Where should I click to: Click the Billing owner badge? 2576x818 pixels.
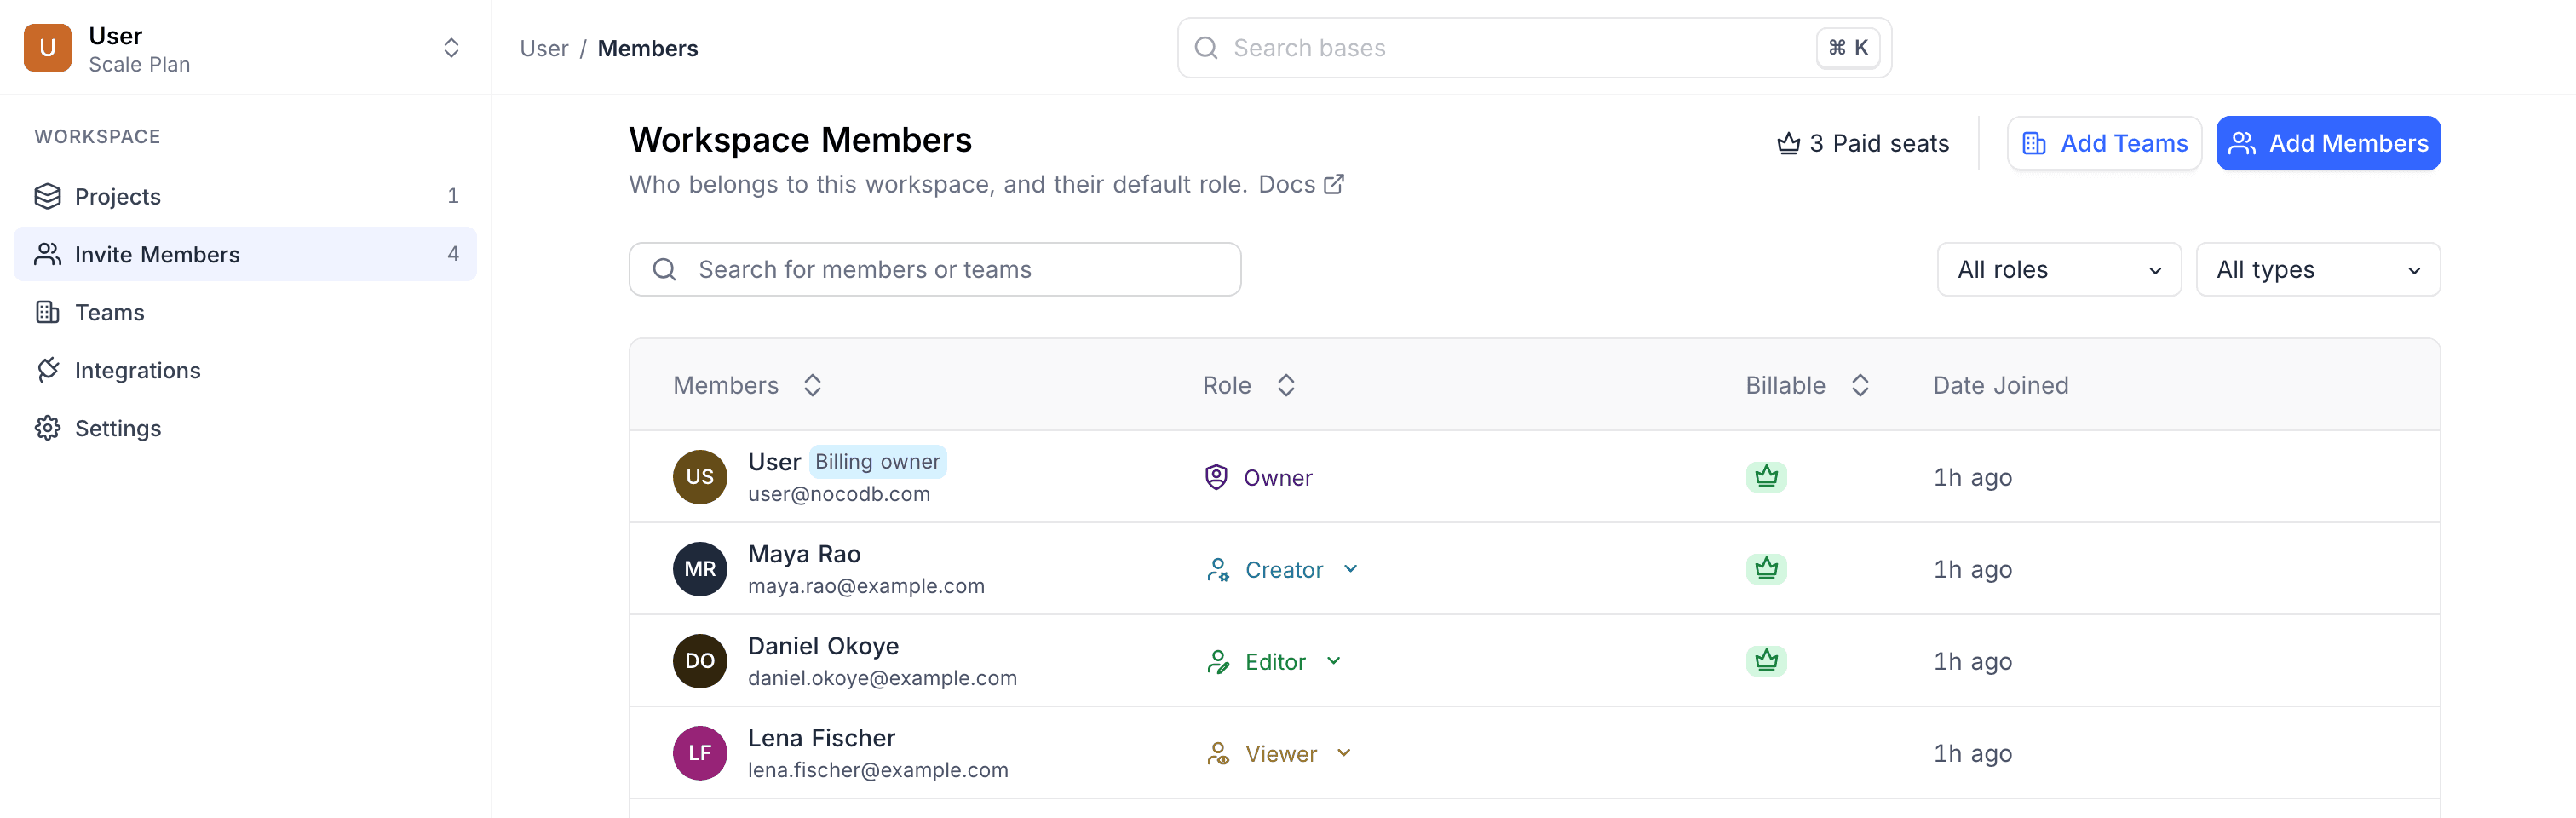pyautogui.click(x=877, y=461)
